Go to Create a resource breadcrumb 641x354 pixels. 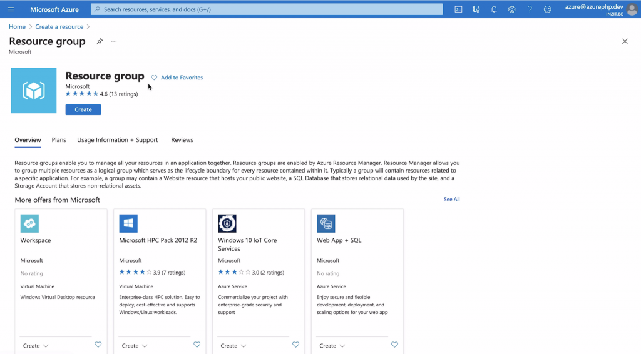(59, 26)
